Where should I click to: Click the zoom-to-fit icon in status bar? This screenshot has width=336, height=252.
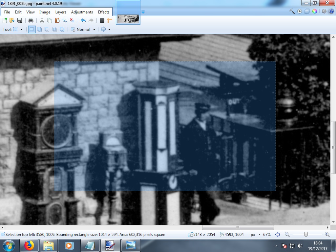click(x=278, y=234)
